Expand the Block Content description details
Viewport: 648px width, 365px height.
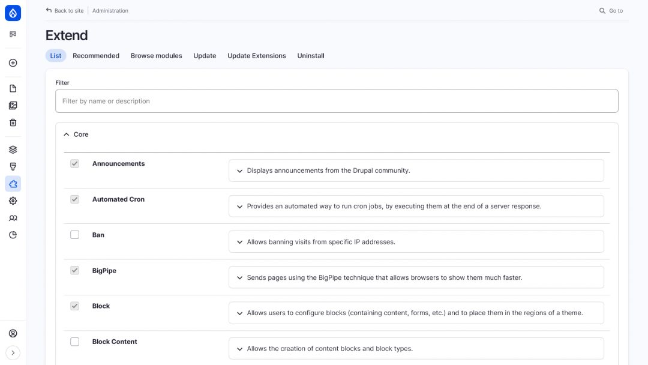[416, 348]
